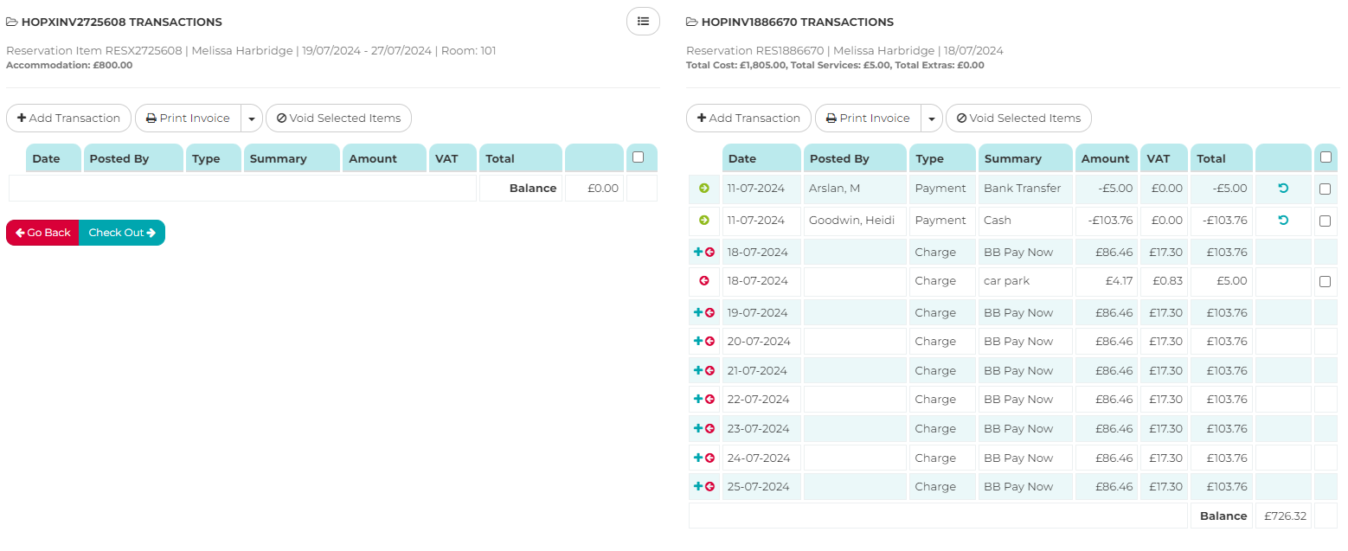
Task: Click plus icon on 20-07-2024 charge row
Action: (698, 341)
